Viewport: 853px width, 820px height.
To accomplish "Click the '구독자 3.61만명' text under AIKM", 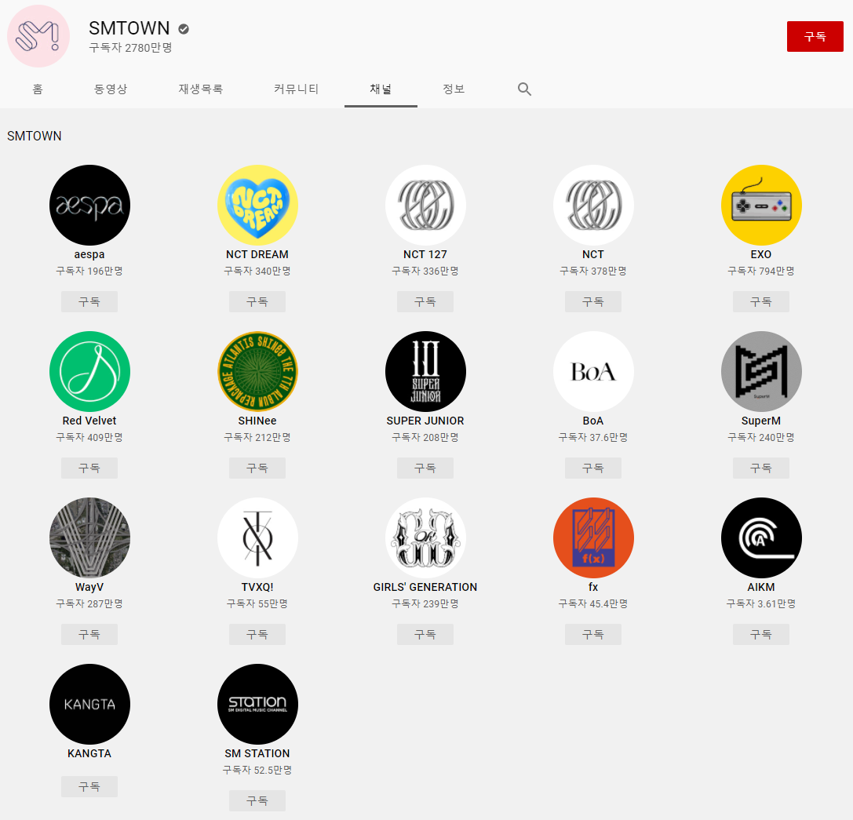I will tap(761, 604).
